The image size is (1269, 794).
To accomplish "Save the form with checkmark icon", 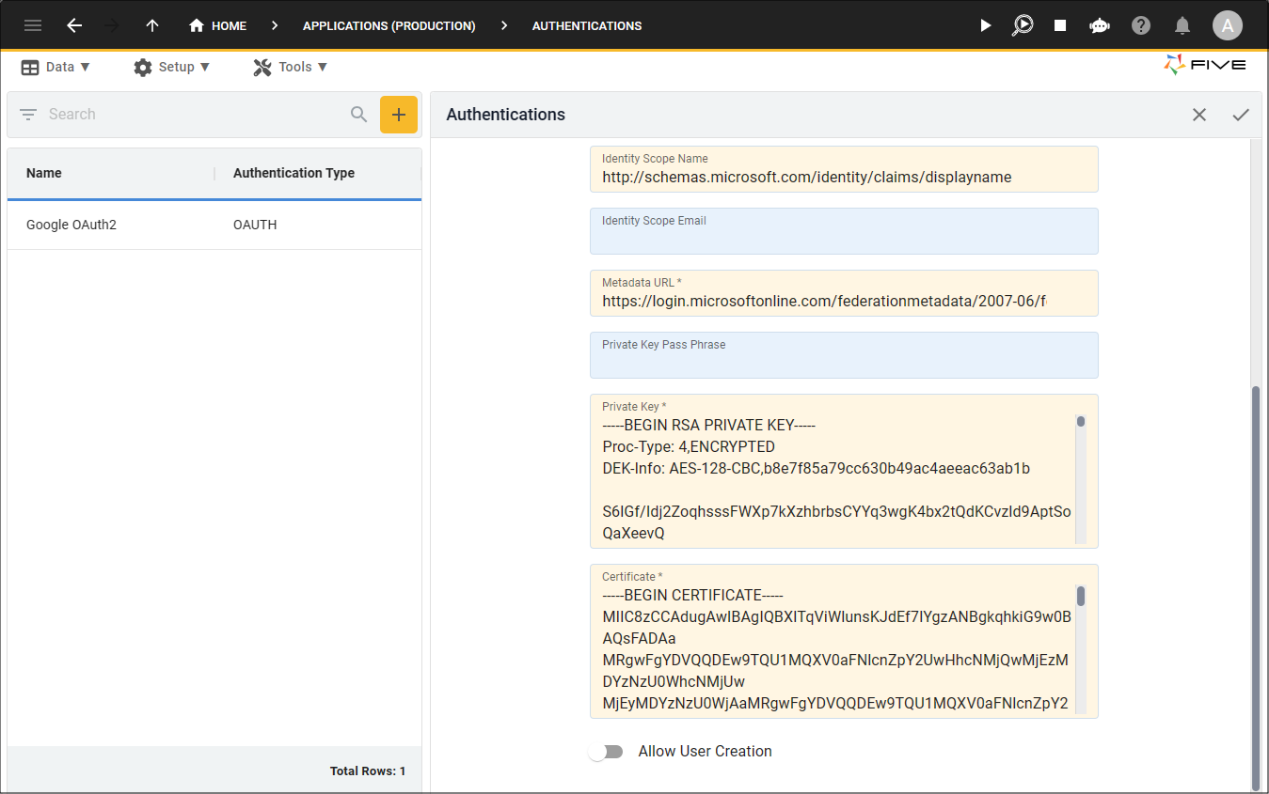I will coord(1241,115).
